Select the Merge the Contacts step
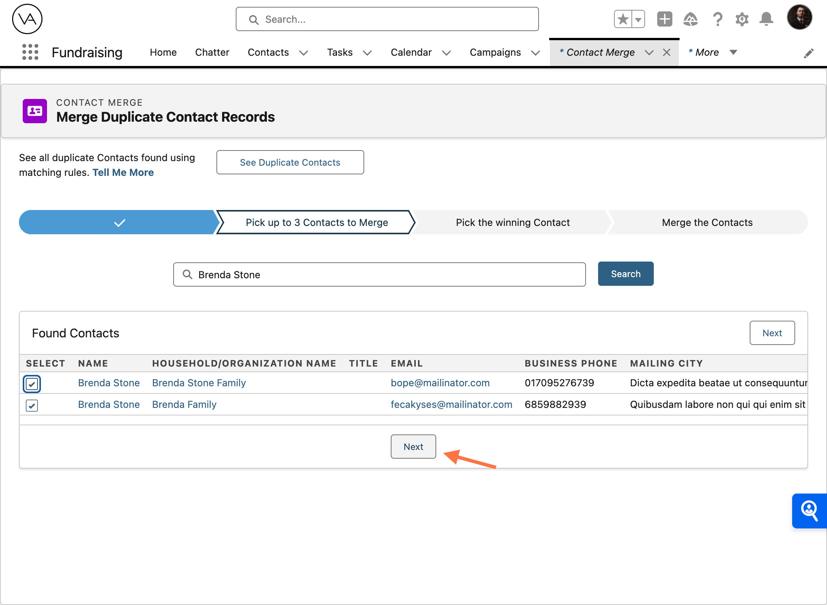The width and height of the screenshot is (827, 605). (707, 223)
